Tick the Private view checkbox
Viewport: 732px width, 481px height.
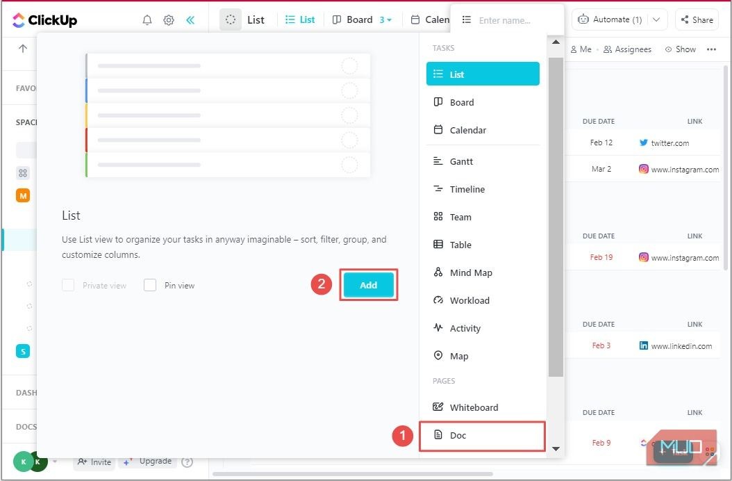[68, 285]
